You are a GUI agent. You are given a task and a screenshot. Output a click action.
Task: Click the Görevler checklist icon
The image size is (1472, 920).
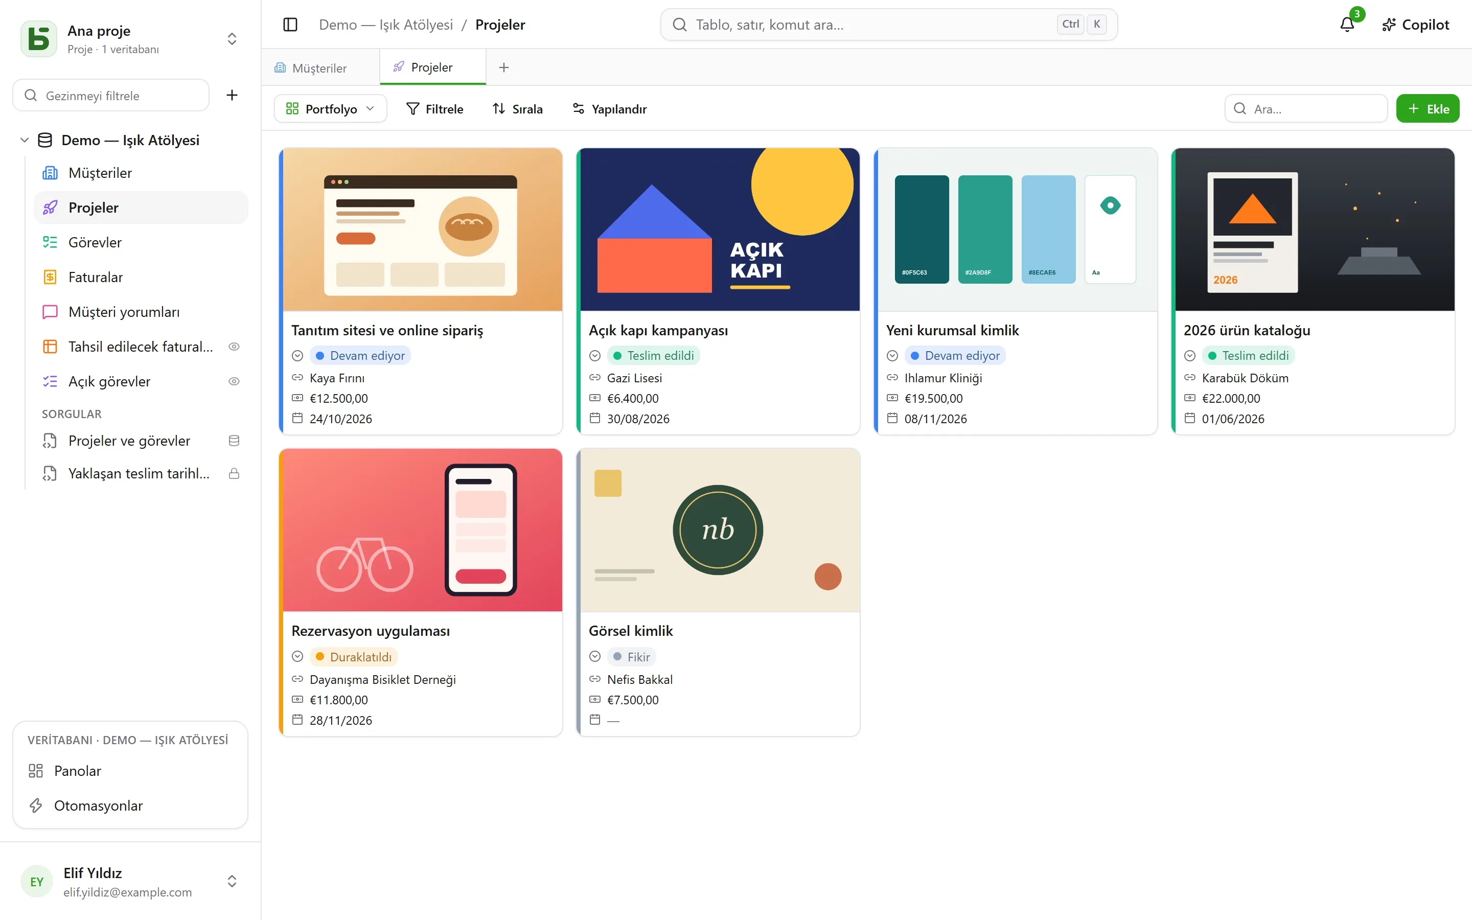(x=50, y=242)
